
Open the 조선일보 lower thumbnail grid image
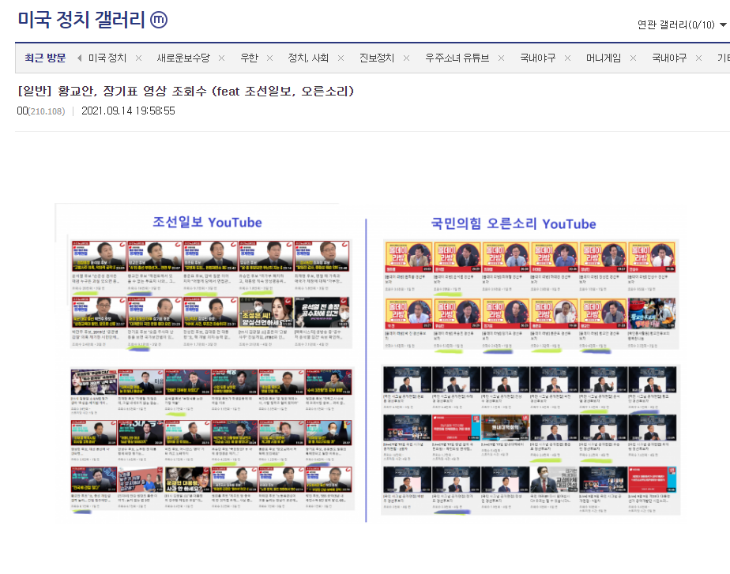click(212, 440)
